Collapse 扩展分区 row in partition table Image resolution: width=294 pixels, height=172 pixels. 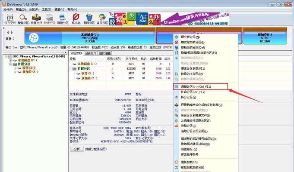71,69
